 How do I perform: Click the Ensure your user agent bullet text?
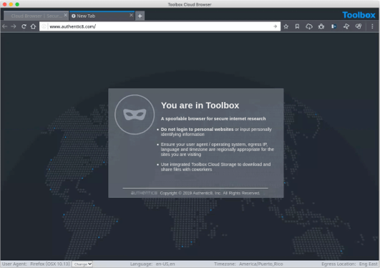point(218,149)
